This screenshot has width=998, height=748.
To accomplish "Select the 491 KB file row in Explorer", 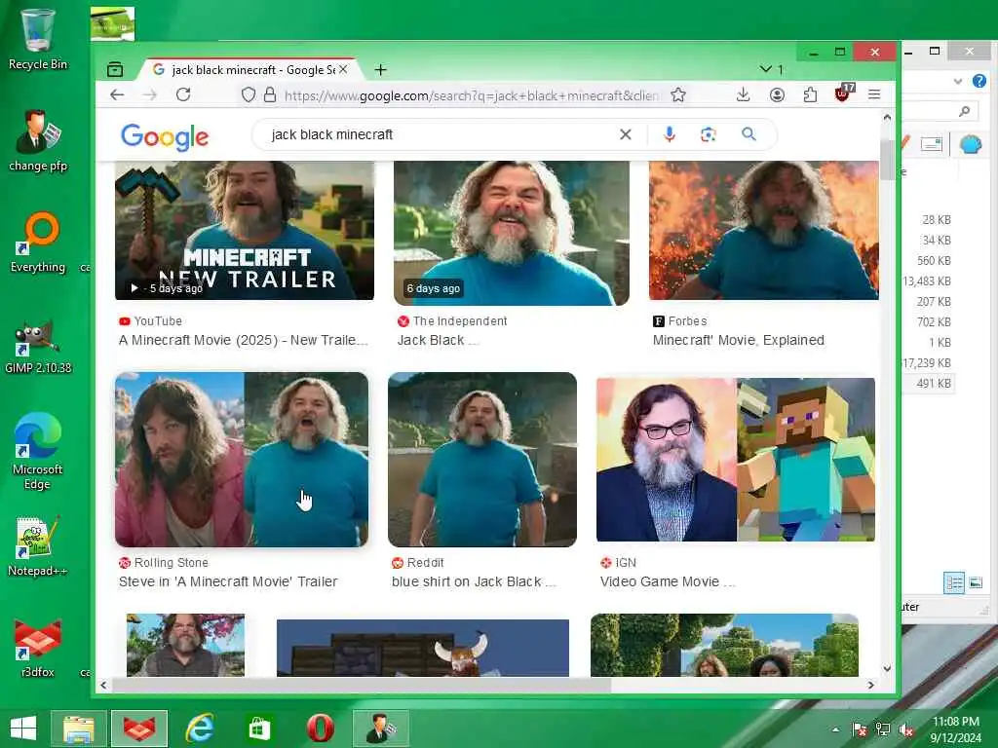I will coord(929,383).
